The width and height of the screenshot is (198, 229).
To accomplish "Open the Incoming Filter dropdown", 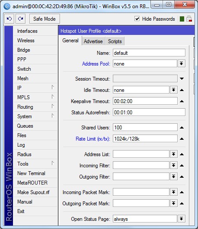I will [x=173, y=165].
